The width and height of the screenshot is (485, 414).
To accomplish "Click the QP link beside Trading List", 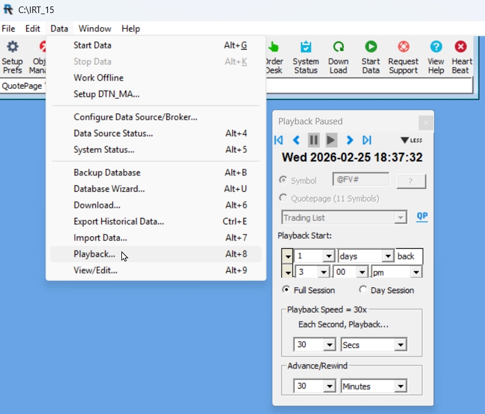I will (x=422, y=217).
